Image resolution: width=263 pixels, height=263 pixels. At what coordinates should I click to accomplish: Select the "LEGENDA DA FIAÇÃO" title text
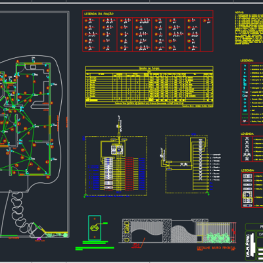pos(99,14)
